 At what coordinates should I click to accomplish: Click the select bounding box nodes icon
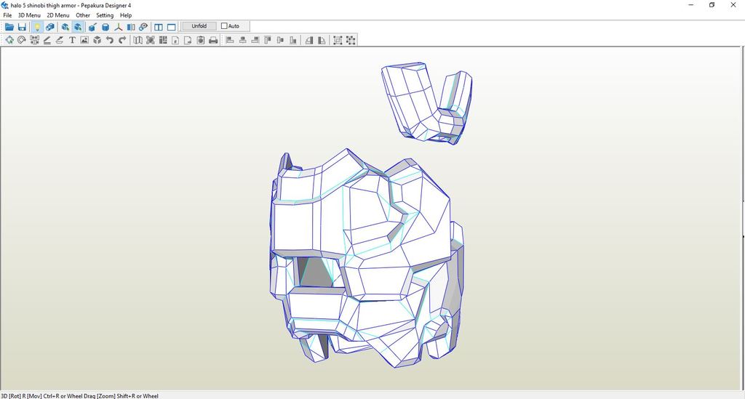(338, 40)
